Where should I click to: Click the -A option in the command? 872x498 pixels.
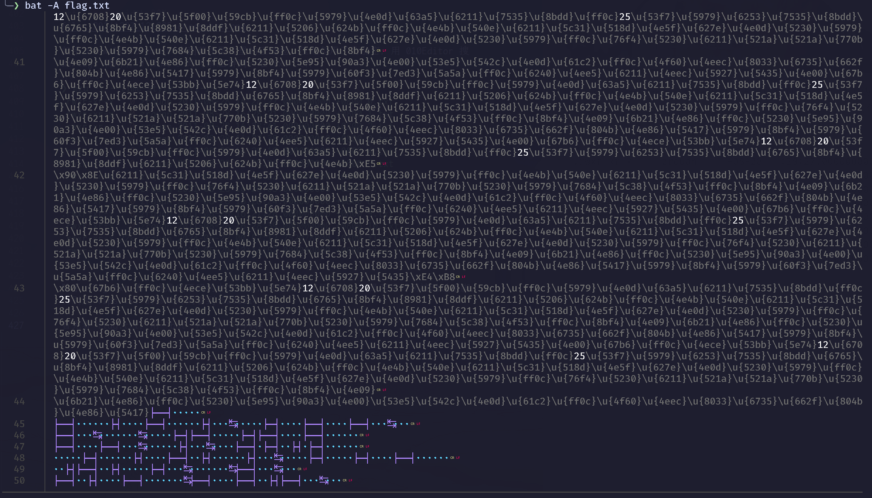pos(53,5)
